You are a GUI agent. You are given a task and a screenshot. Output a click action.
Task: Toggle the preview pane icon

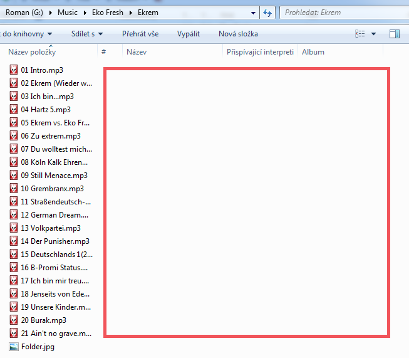tap(394, 34)
